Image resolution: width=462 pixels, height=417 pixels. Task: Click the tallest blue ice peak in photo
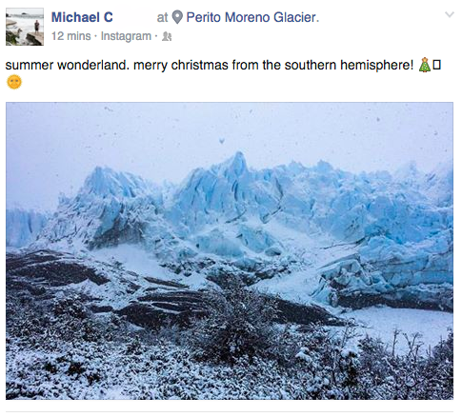tap(238, 164)
